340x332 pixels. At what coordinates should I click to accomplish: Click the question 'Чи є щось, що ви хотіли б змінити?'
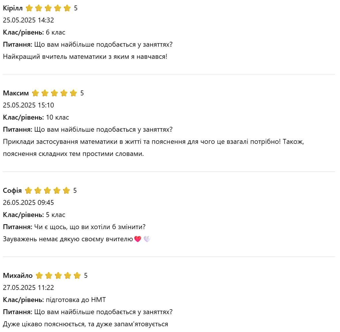coord(90,227)
